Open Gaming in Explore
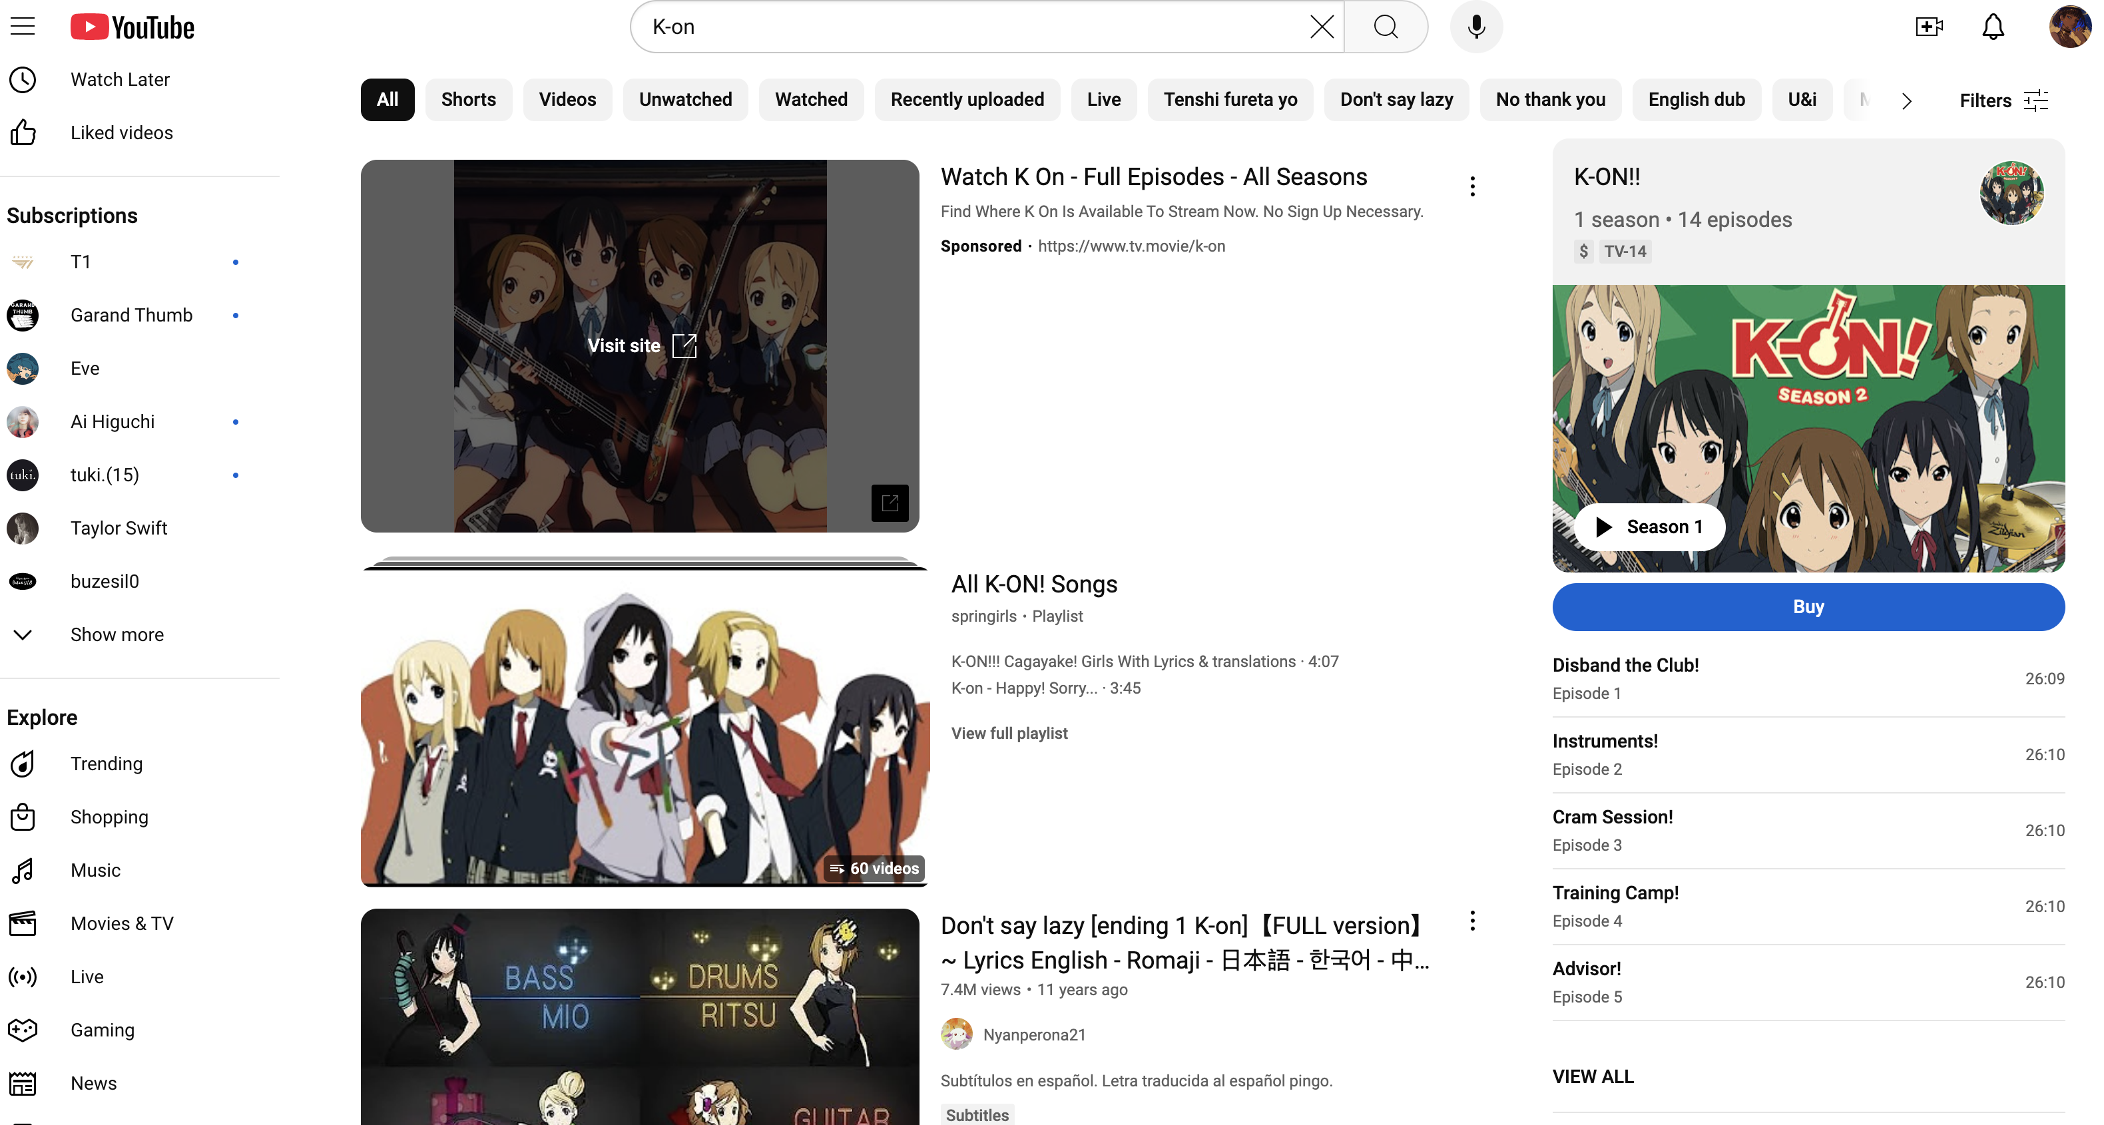The width and height of the screenshot is (2104, 1125). (140, 1030)
